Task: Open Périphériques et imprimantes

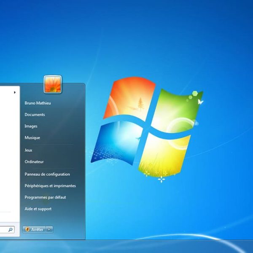Action: point(50,186)
